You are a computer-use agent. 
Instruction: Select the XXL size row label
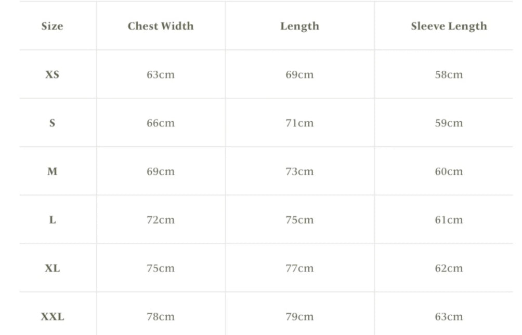click(x=53, y=316)
